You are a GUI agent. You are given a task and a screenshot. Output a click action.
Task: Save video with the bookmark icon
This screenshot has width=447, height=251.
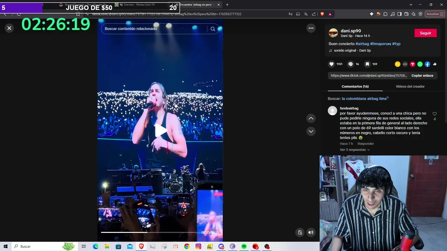pyautogui.click(x=367, y=64)
